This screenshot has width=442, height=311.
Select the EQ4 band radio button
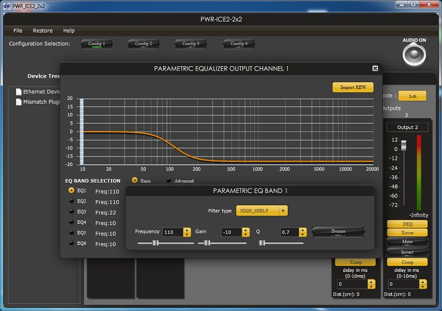point(71,222)
